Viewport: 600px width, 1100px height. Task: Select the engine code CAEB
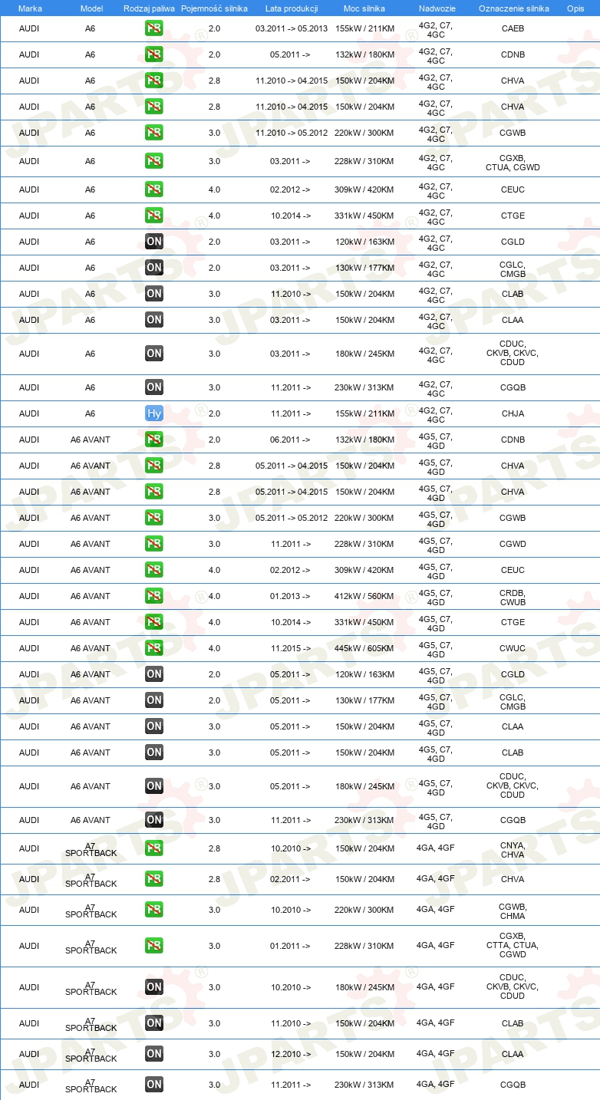(x=513, y=29)
